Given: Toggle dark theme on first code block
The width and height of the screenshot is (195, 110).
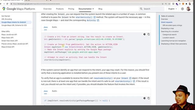Looking at the screenshot, I should [x=144, y=34].
